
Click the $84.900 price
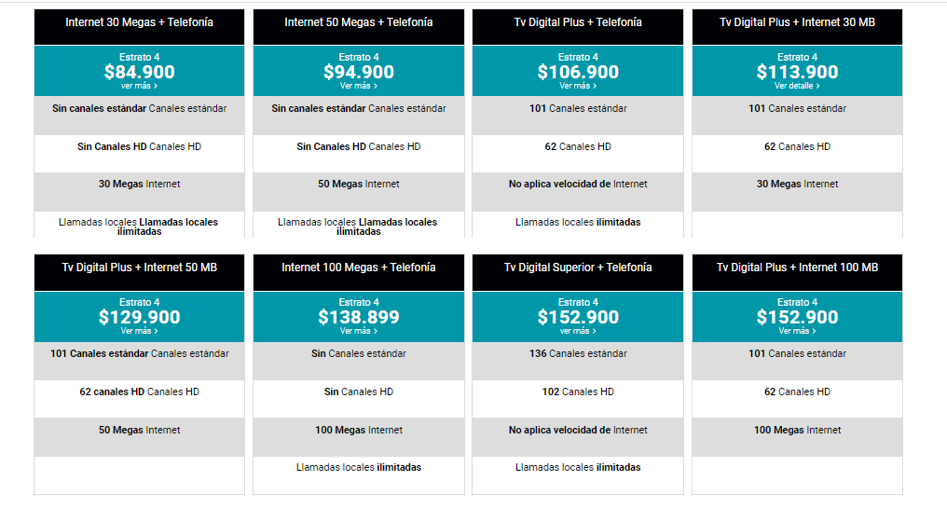140,72
